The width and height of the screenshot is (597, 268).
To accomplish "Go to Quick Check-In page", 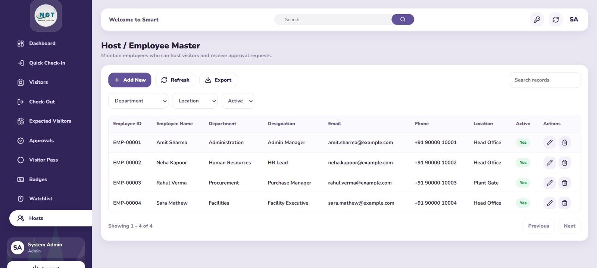I will tap(47, 63).
